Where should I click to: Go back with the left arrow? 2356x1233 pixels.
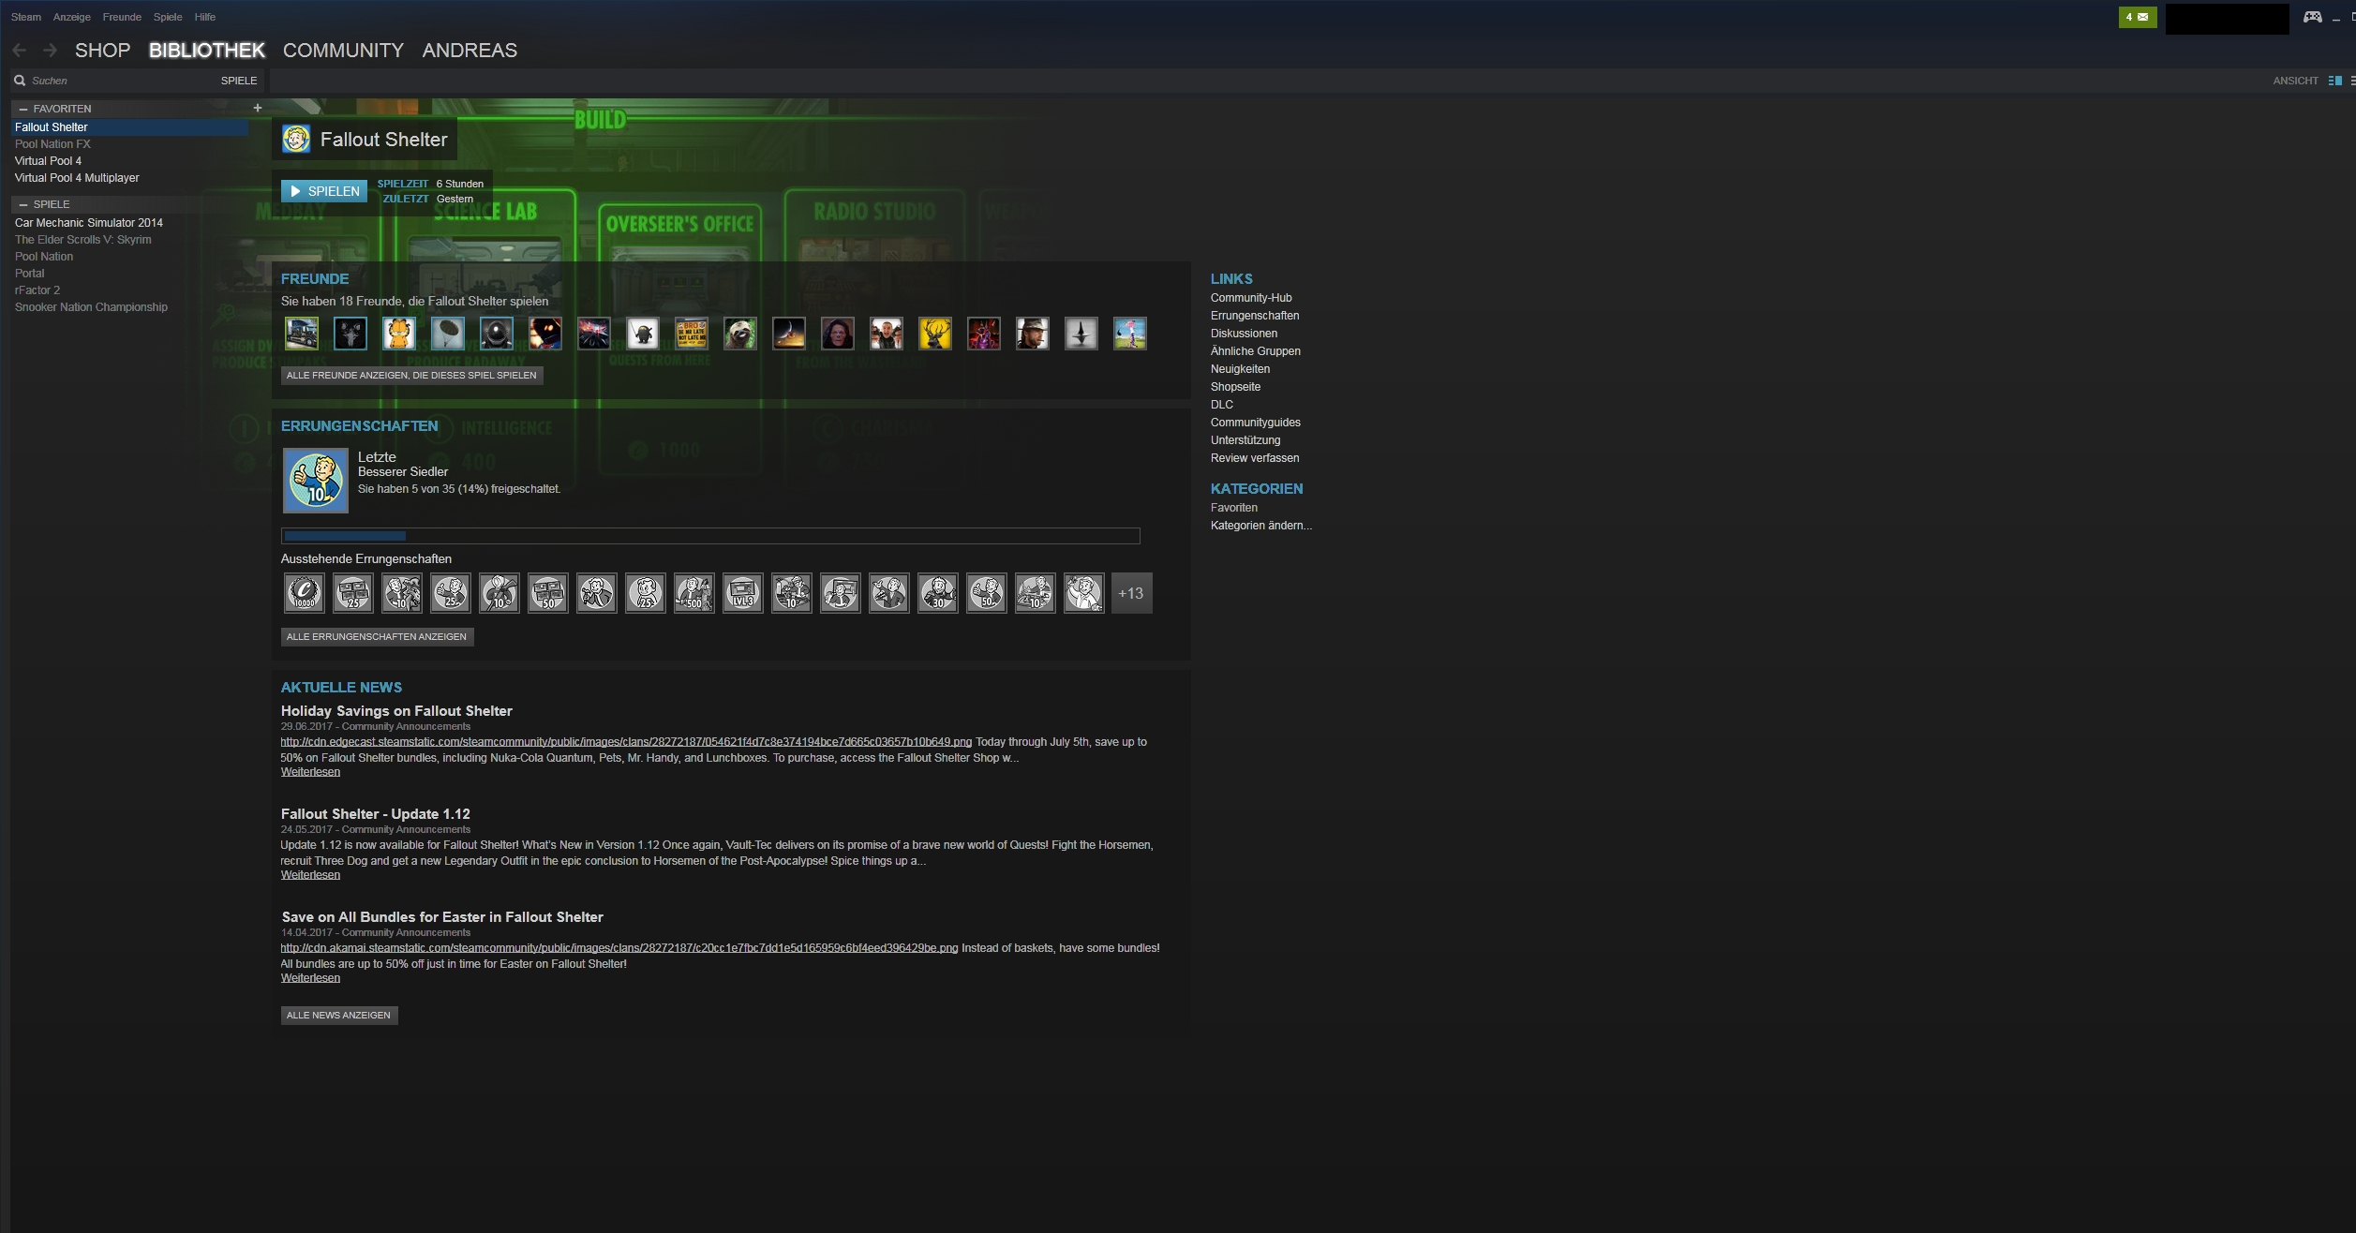pyautogui.click(x=20, y=51)
